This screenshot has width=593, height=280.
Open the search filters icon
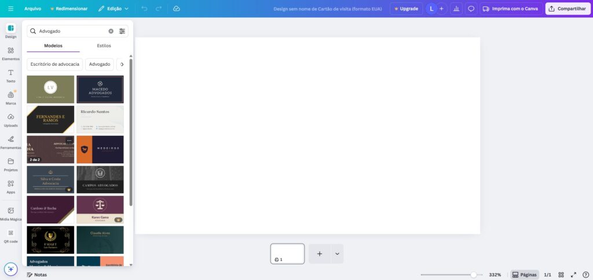[x=122, y=31]
